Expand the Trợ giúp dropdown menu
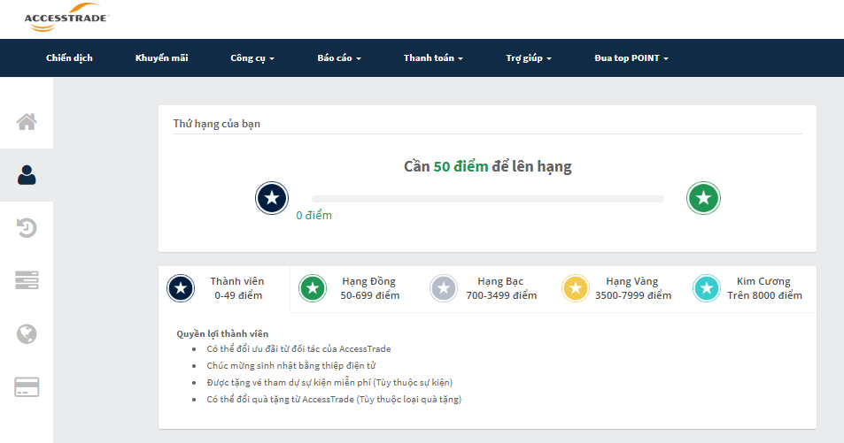The image size is (844, 443). pyautogui.click(x=529, y=58)
